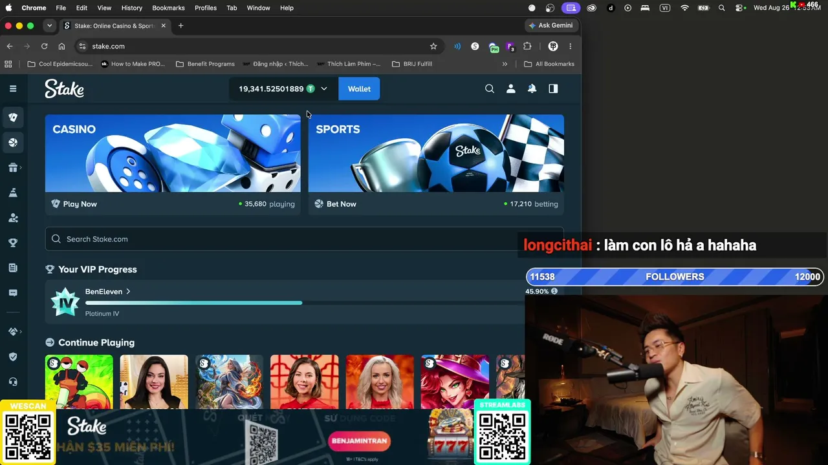828x465 pixels.
Task: Expand the Chrome tab search dropdown
Action: pyautogui.click(x=49, y=26)
